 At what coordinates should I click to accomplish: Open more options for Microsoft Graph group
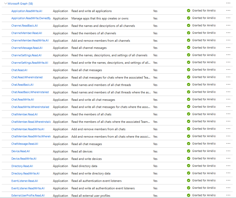tap(228, 3)
